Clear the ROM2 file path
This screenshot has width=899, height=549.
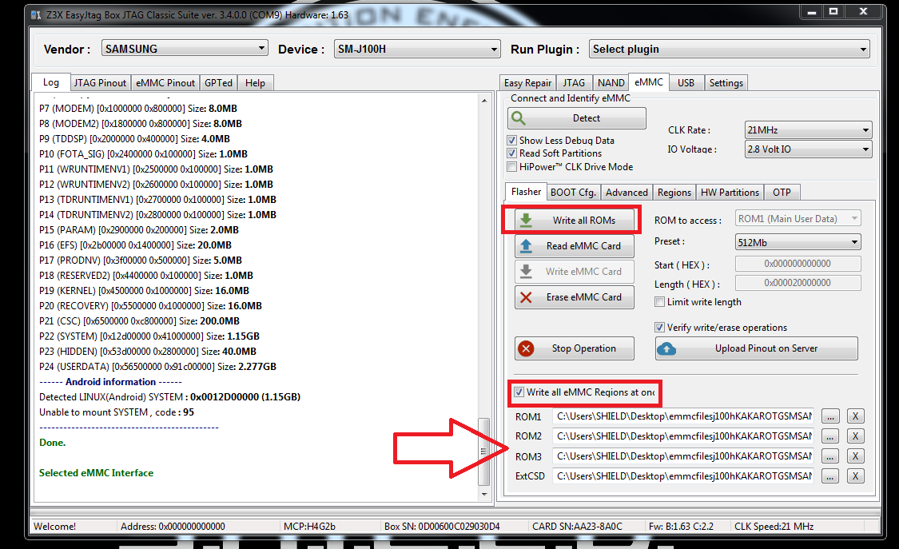click(855, 436)
